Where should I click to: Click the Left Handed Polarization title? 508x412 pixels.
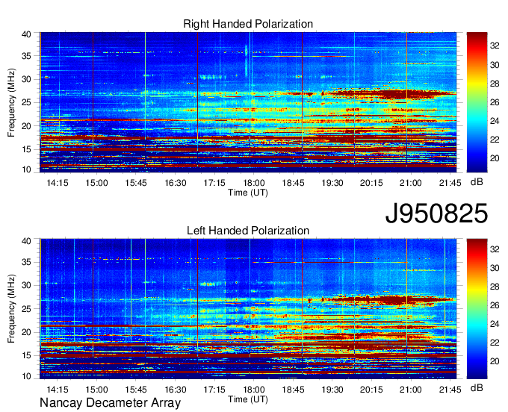coord(248,231)
